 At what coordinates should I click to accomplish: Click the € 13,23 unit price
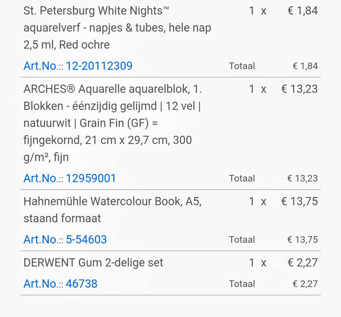tap(299, 89)
